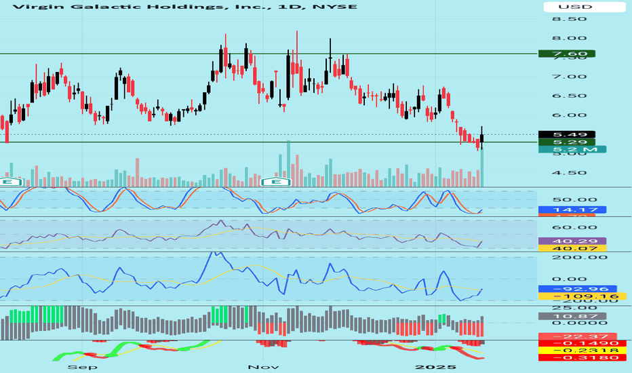
Task: Click the 8.50 price axis label
Action: click(x=569, y=20)
